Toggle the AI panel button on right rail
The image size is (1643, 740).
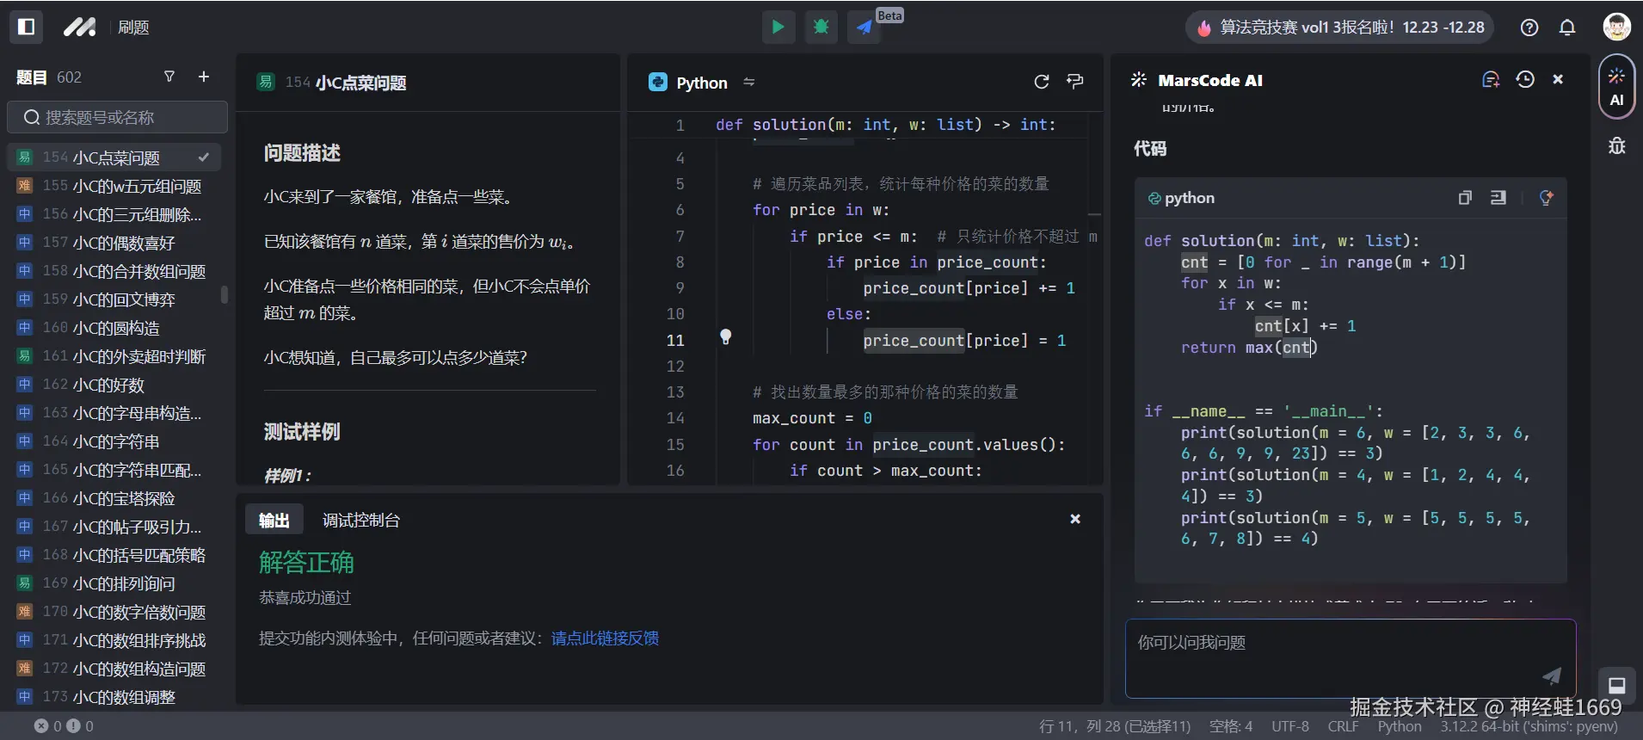tap(1616, 86)
